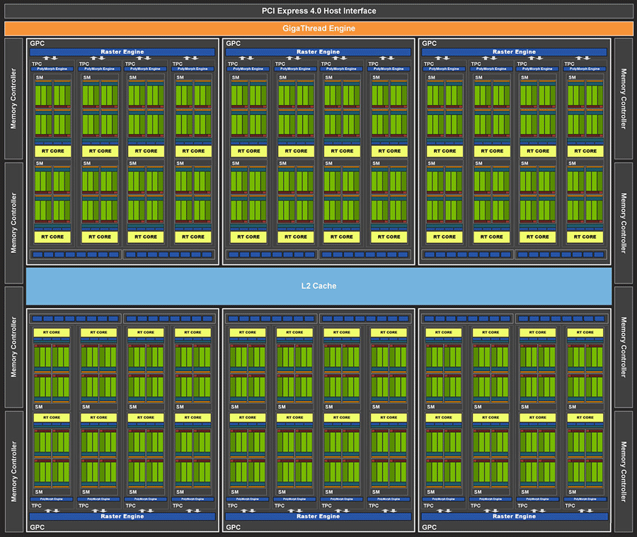The image size is (637, 537).
Task: Click the Raster Engine in the top-left GPC
Action: coord(122,52)
